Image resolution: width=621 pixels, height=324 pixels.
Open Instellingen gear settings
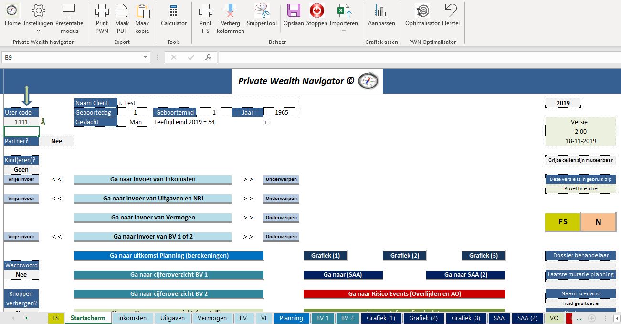(x=38, y=10)
